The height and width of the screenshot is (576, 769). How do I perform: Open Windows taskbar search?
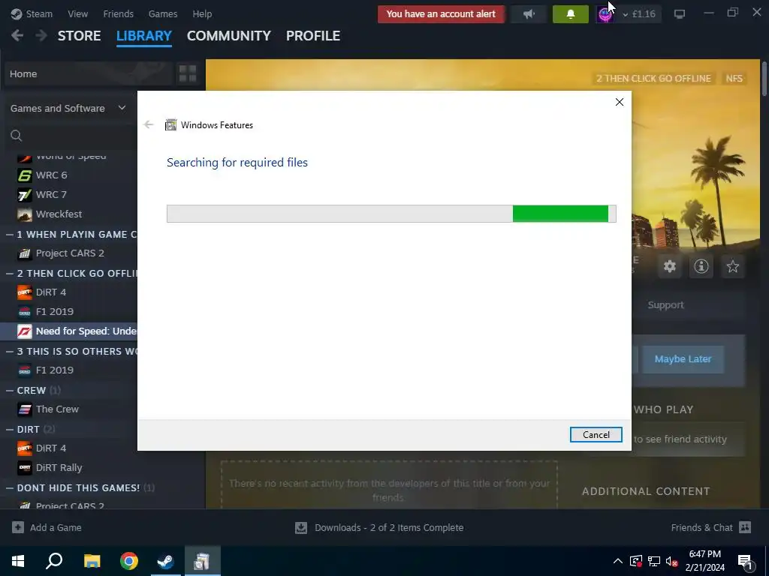tap(54, 561)
